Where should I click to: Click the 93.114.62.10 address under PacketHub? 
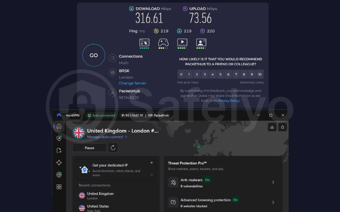point(129,98)
